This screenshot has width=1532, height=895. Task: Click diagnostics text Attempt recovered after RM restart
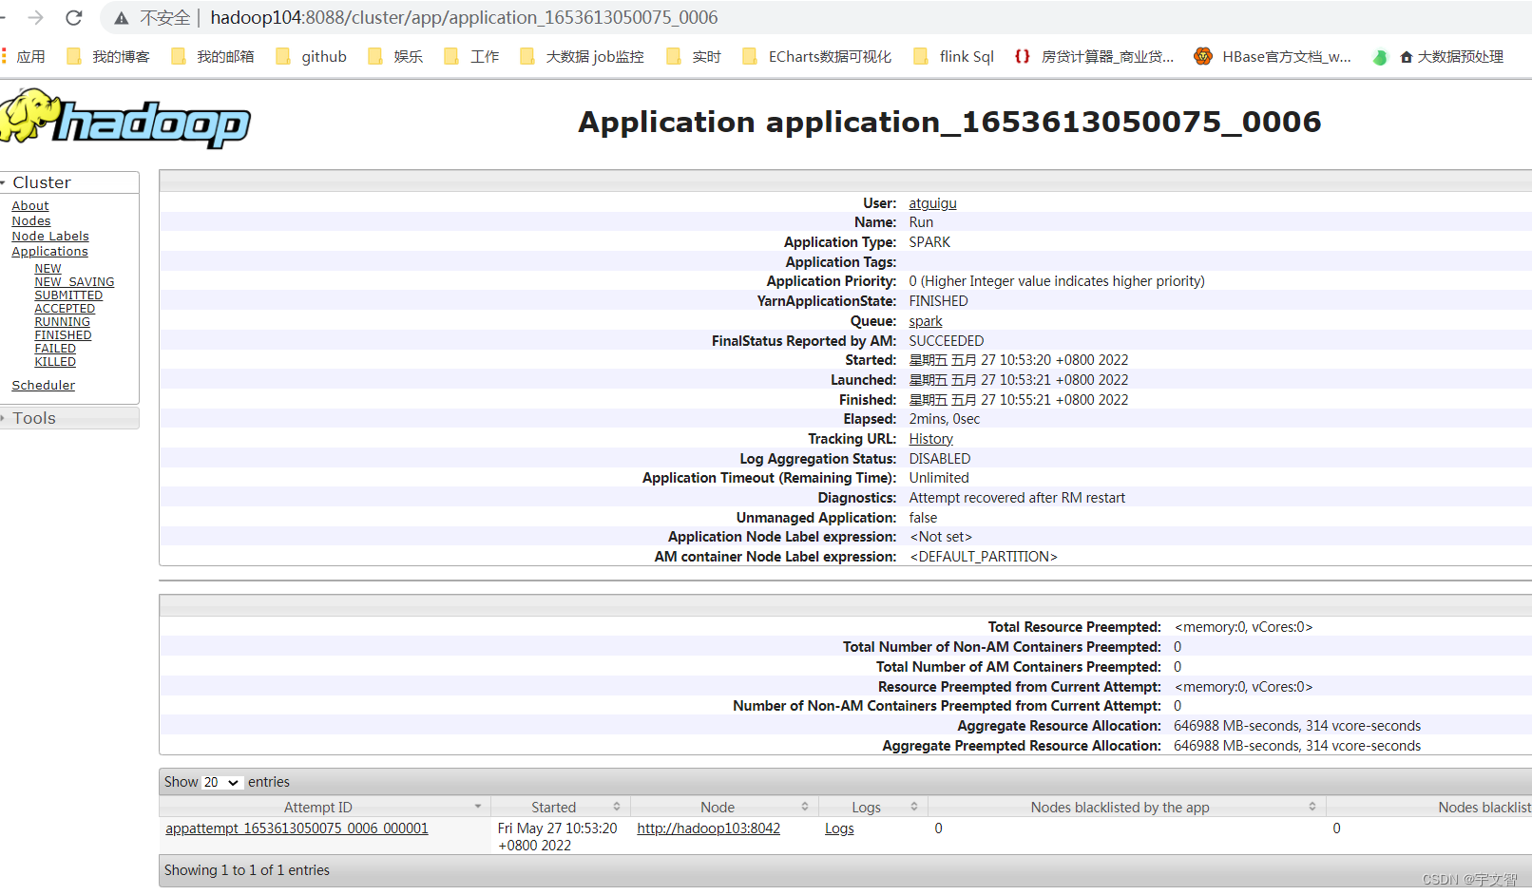pos(1017,498)
